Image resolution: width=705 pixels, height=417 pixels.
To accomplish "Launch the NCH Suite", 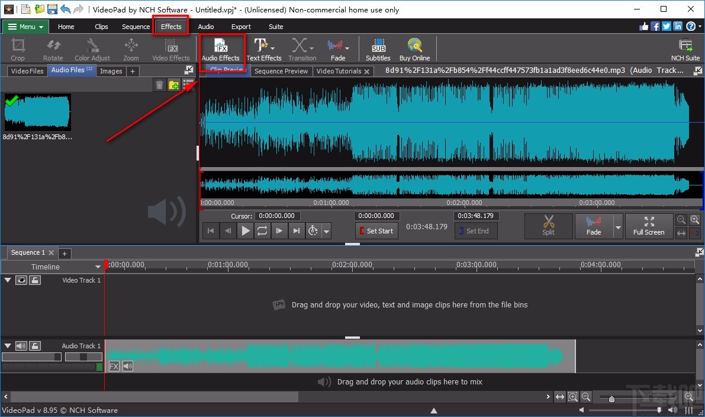I will point(685,49).
